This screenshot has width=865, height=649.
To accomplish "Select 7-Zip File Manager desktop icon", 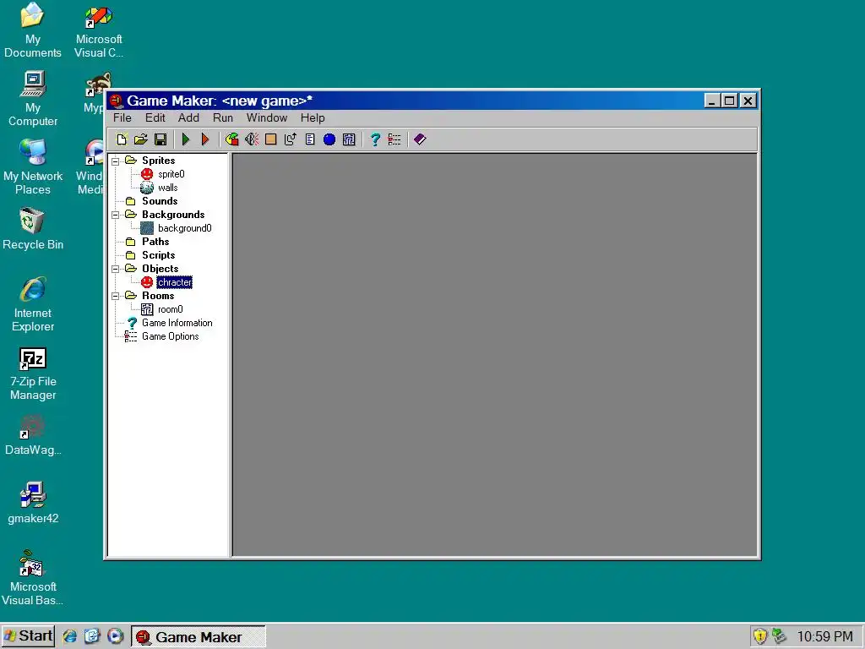I will 33,374.
